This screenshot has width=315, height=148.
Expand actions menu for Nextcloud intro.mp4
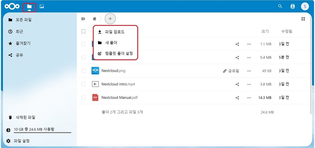[249, 84]
